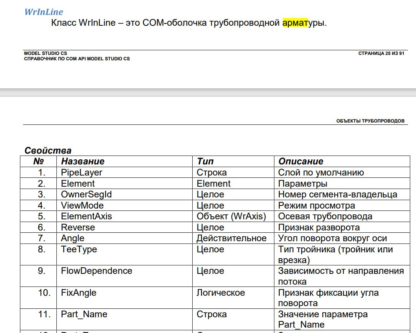Image resolution: width=416 pixels, height=333 pixels.
Task: Click the Название column header
Action: point(83,161)
